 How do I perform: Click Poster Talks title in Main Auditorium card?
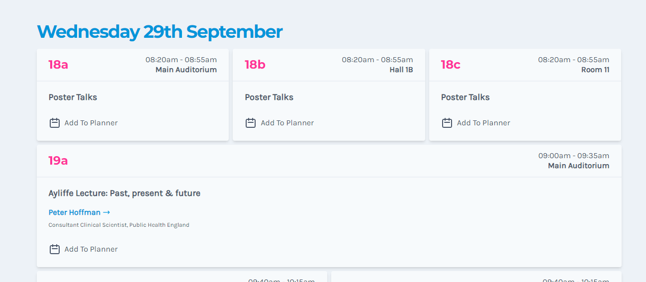pos(73,97)
